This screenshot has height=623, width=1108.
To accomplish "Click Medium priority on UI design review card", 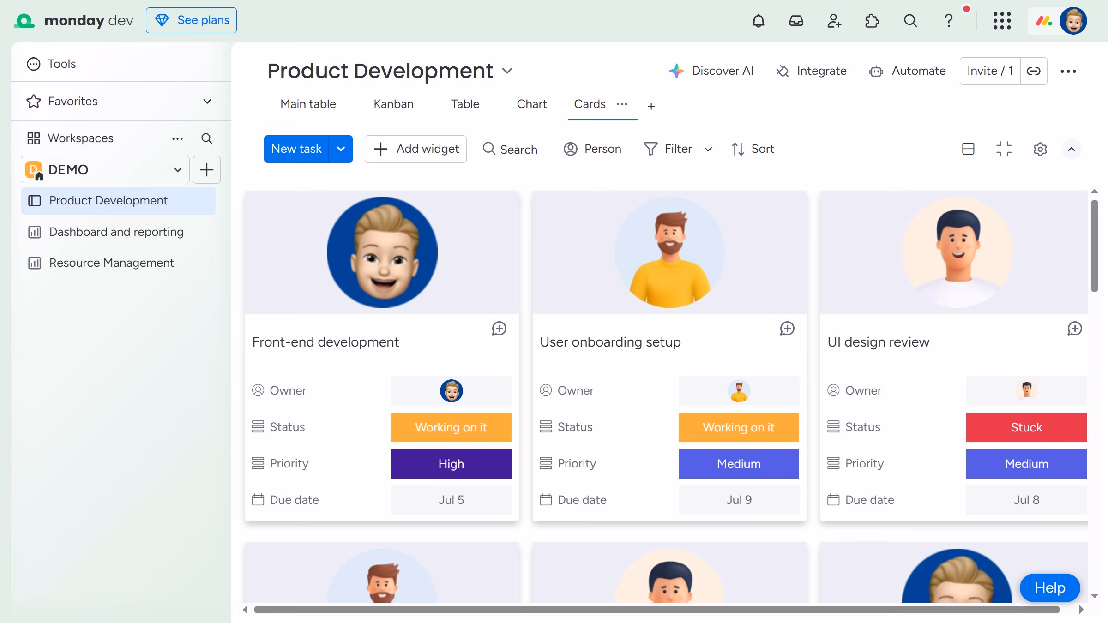I will point(1026,464).
